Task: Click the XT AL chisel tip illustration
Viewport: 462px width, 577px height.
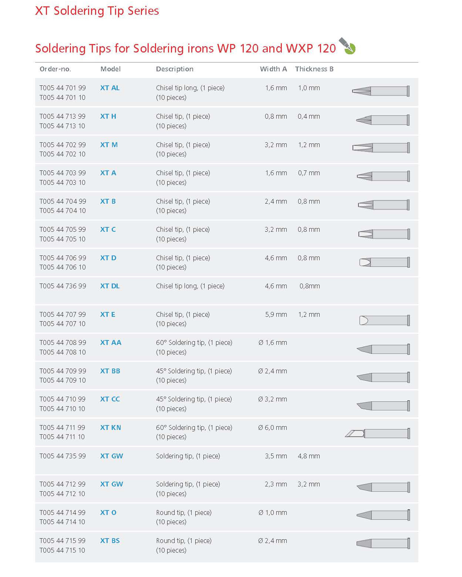Action: (381, 91)
